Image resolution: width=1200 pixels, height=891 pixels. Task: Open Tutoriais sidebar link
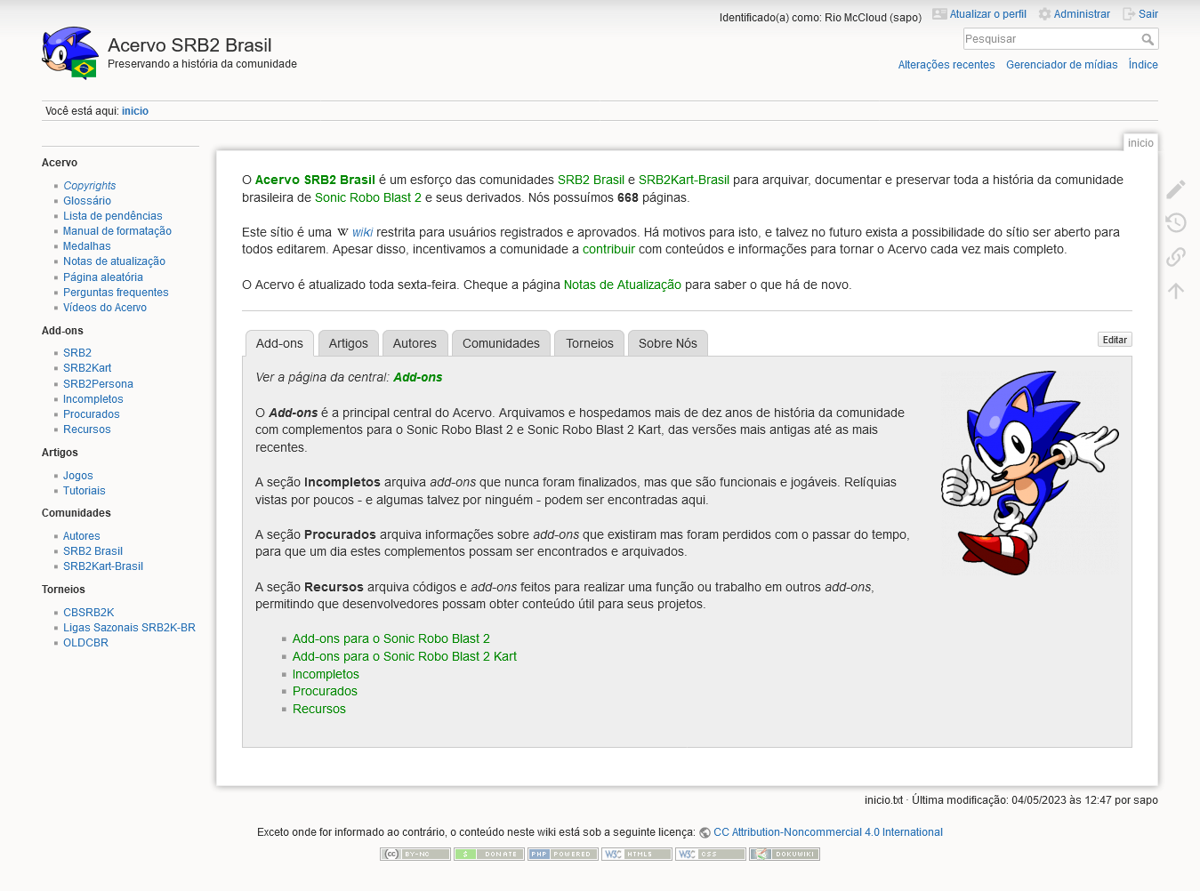click(85, 491)
